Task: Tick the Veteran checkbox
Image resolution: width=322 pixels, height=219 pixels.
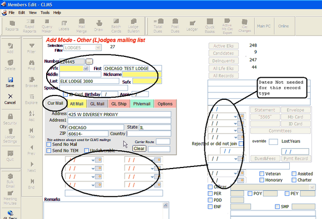Action: (x=261, y=173)
